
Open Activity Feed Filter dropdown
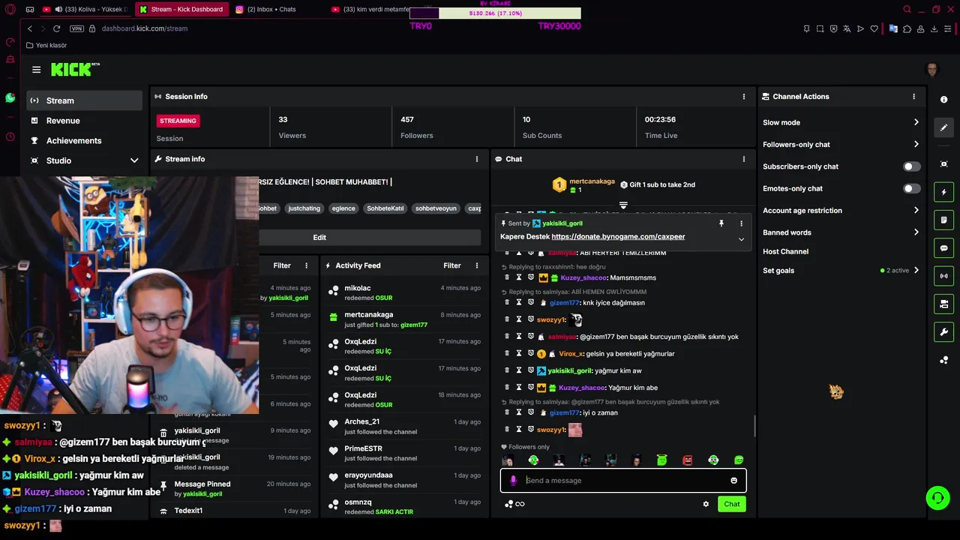click(x=451, y=265)
